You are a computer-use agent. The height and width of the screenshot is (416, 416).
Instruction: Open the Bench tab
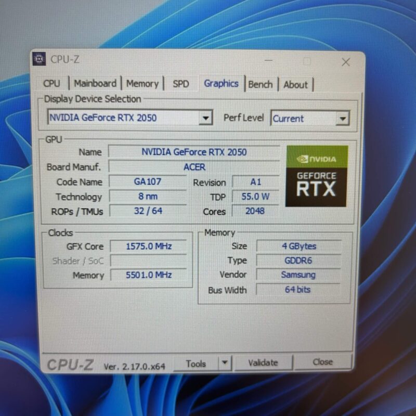click(261, 85)
